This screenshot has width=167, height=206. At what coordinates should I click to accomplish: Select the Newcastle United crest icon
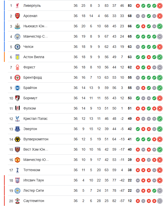pos(17,26)
